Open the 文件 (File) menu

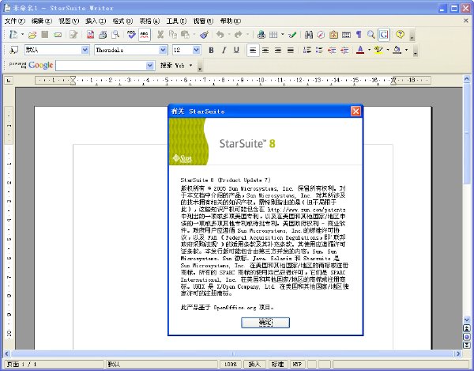pos(14,21)
